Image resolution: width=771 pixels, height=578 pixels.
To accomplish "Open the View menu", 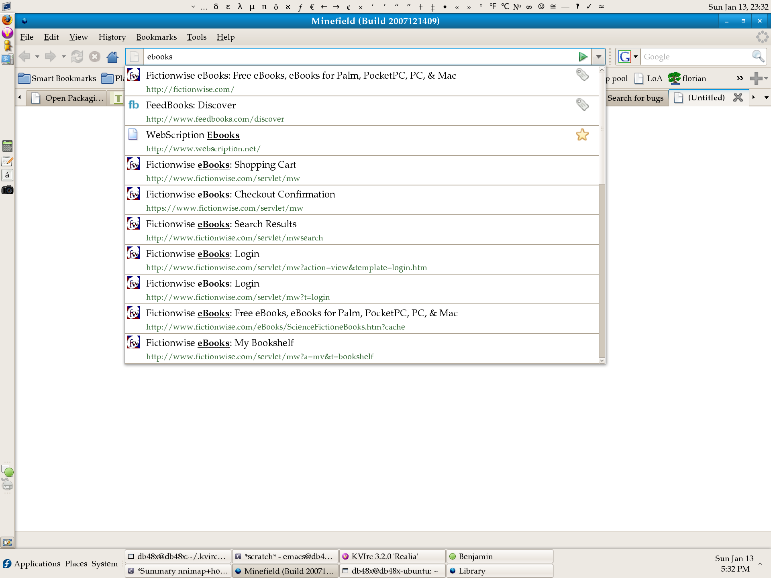I will tap(78, 37).
